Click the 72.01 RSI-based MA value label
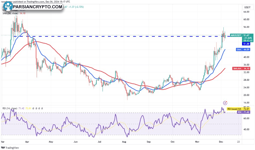 [246, 109]
